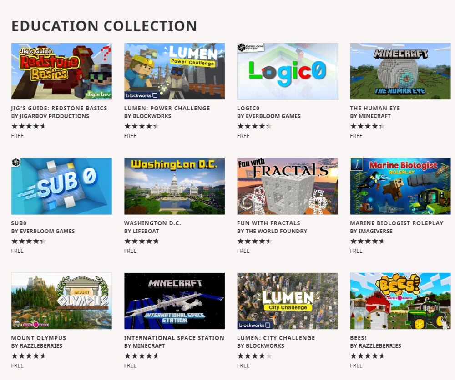Click the Everbloom logo icon on Sub0
This screenshot has height=380, width=455.
pos(16,163)
